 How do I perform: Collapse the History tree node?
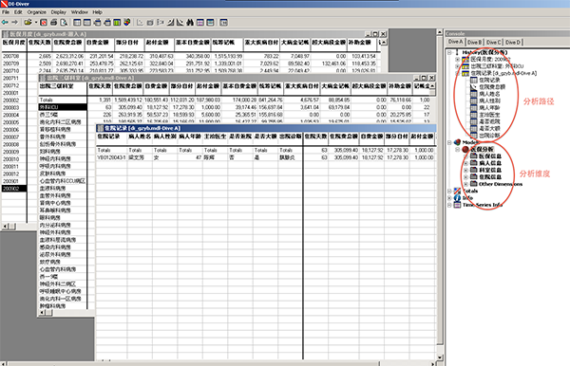(449, 52)
